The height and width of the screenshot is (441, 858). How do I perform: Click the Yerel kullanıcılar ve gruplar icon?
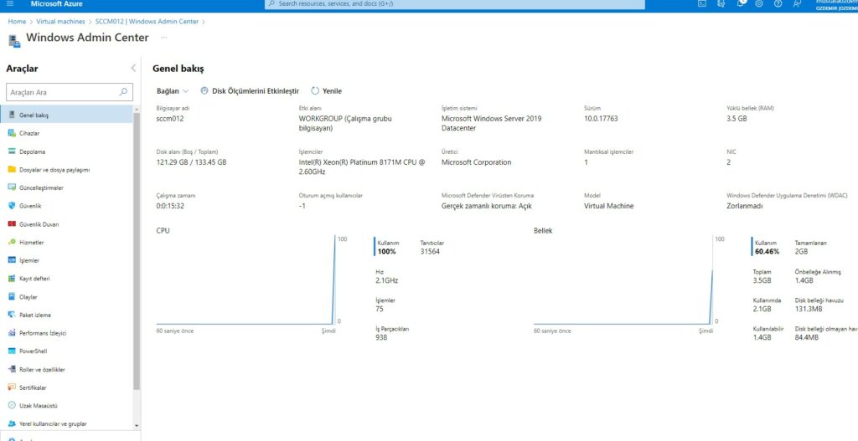(12, 423)
